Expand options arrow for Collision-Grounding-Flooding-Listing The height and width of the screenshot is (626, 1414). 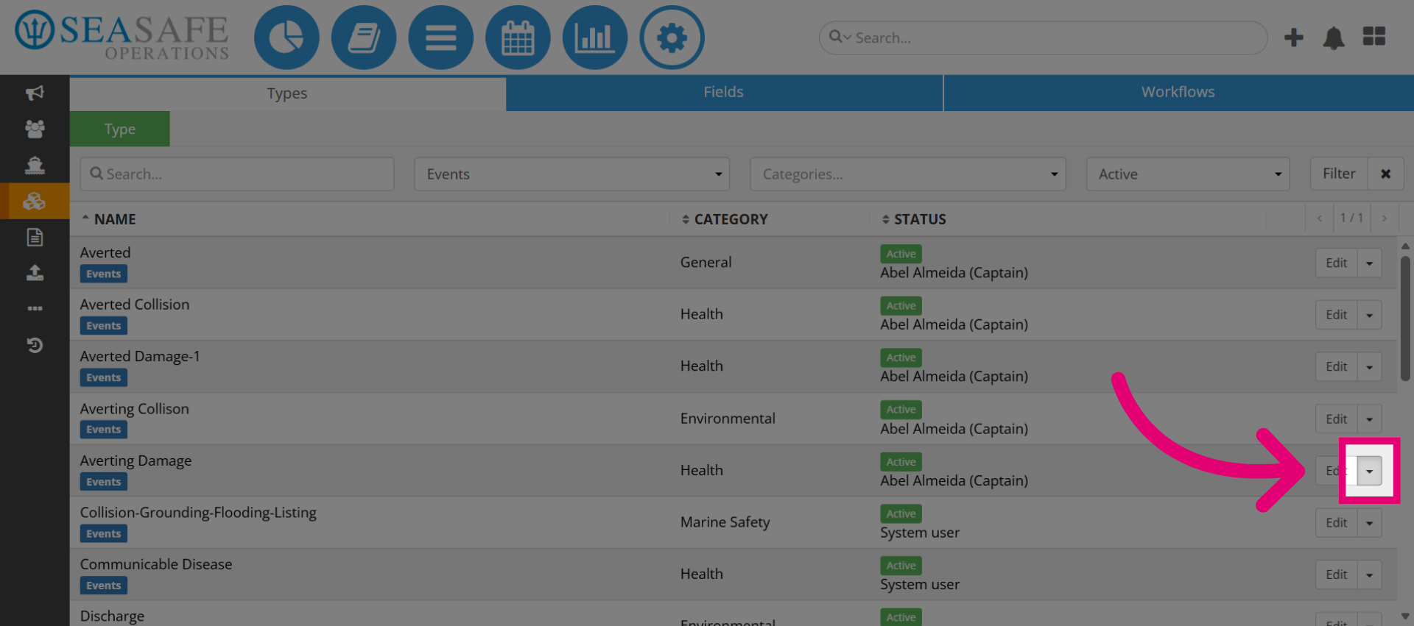click(x=1369, y=522)
